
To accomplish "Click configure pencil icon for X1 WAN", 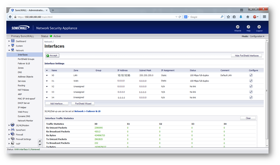I will click(x=251, y=81).
